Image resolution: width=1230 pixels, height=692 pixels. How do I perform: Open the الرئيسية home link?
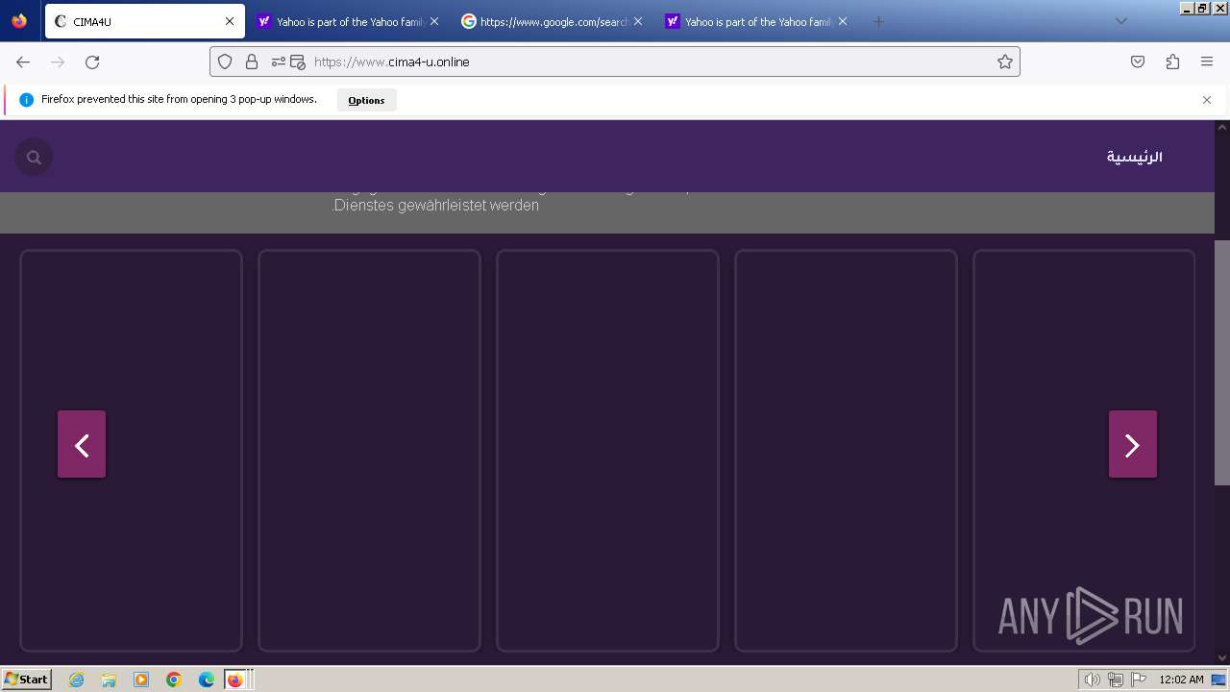point(1134,157)
